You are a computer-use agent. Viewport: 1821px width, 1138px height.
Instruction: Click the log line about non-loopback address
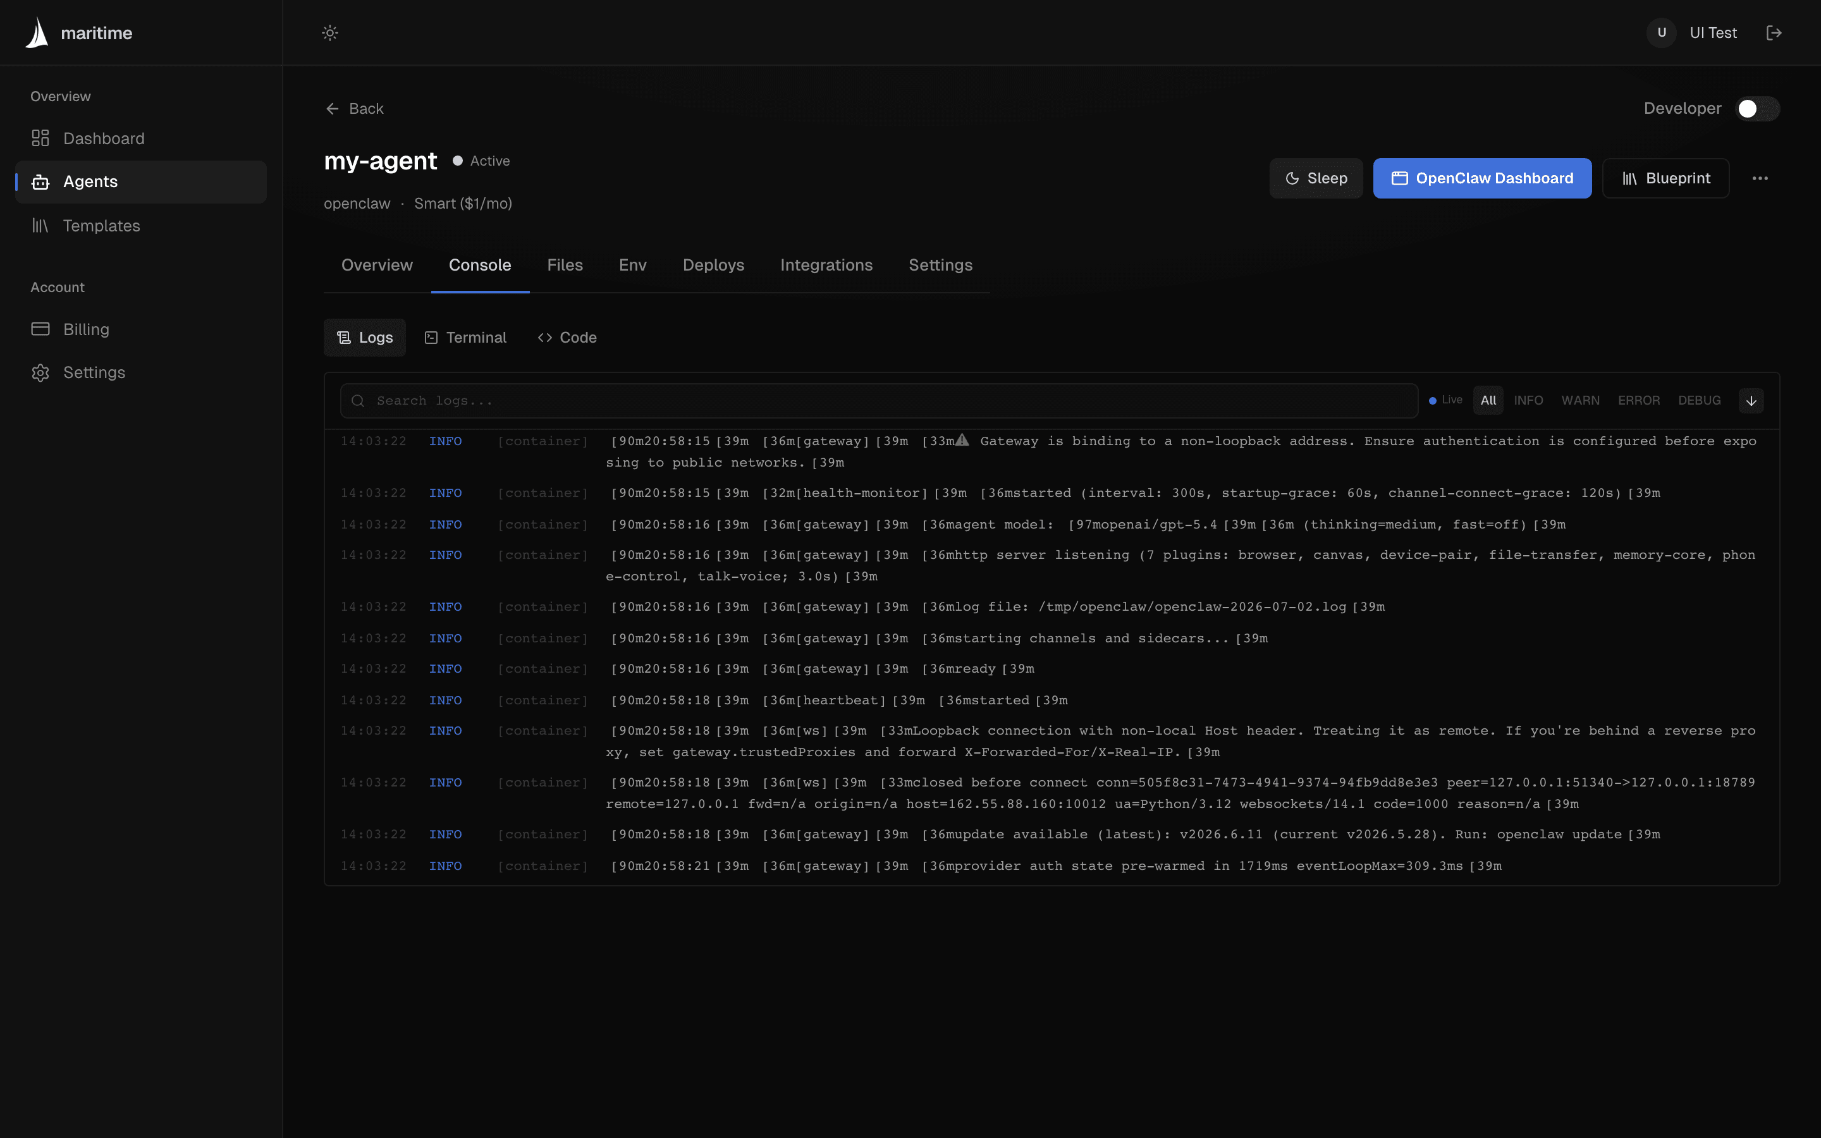(1052, 451)
